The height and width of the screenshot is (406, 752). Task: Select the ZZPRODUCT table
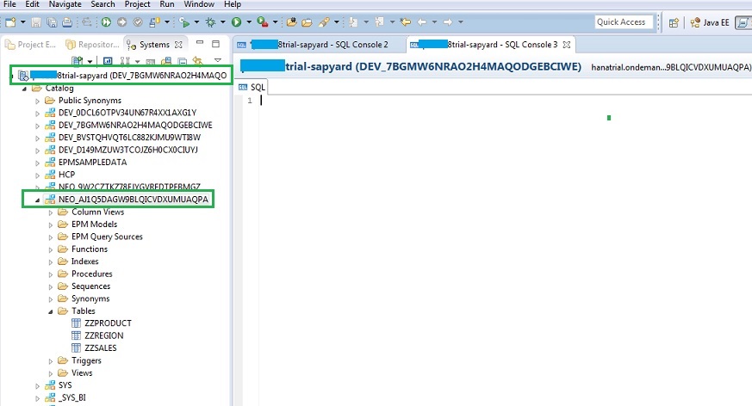(x=108, y=323)
